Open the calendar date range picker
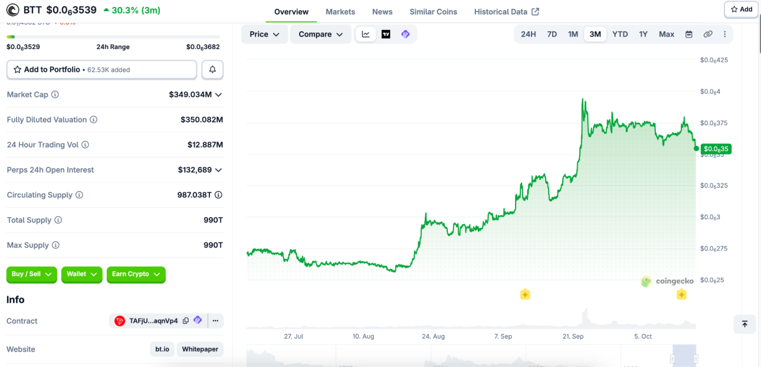Viewport: 761px width, 367px height. [x=688, y=34]
